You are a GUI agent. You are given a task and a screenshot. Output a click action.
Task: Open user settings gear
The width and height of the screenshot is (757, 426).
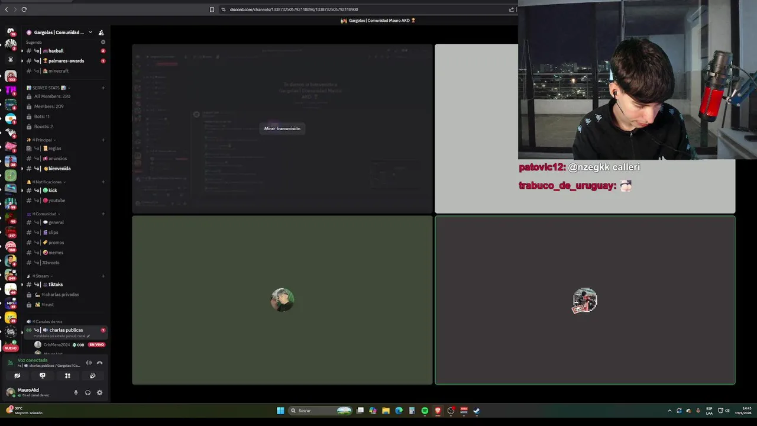pyautogui.click(x=99, y=392)
